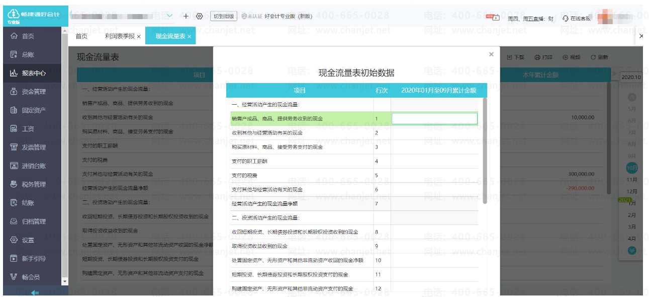Switch to the 利润表季报 tab
This screenshot has width=649, height=297.
pos(120,36)
